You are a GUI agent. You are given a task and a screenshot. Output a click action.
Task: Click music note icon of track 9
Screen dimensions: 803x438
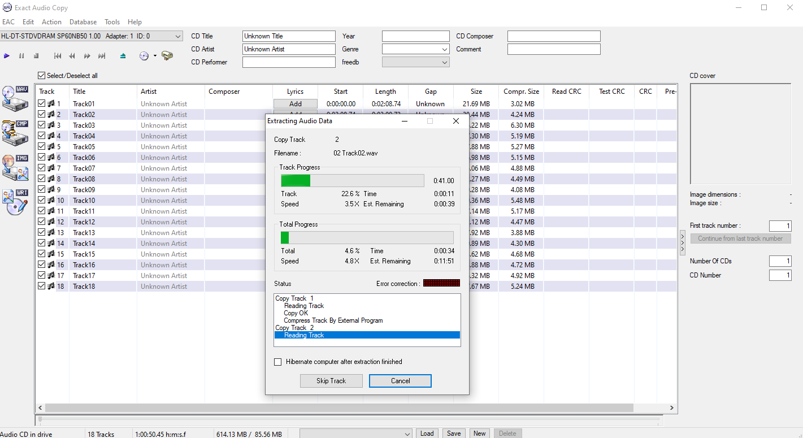point(51,190)
